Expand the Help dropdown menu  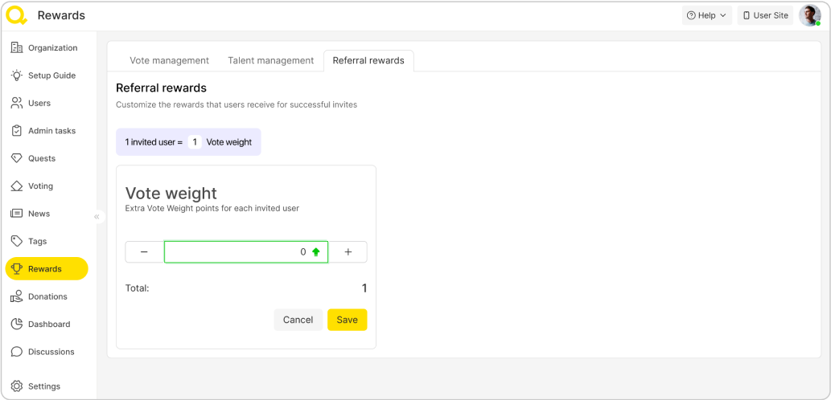point(706,15)
